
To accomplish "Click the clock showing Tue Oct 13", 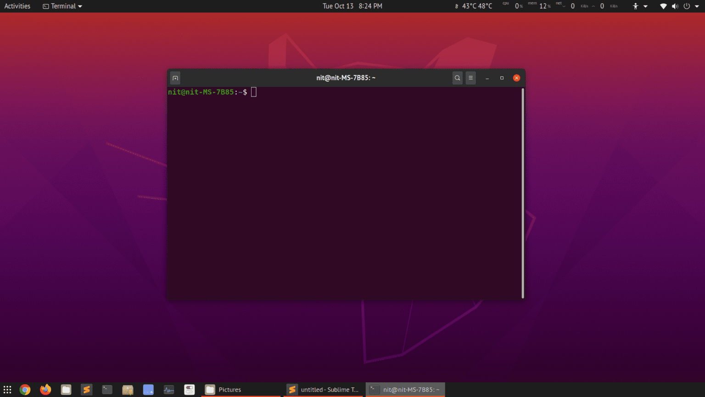I will click(x=352, y=6).
